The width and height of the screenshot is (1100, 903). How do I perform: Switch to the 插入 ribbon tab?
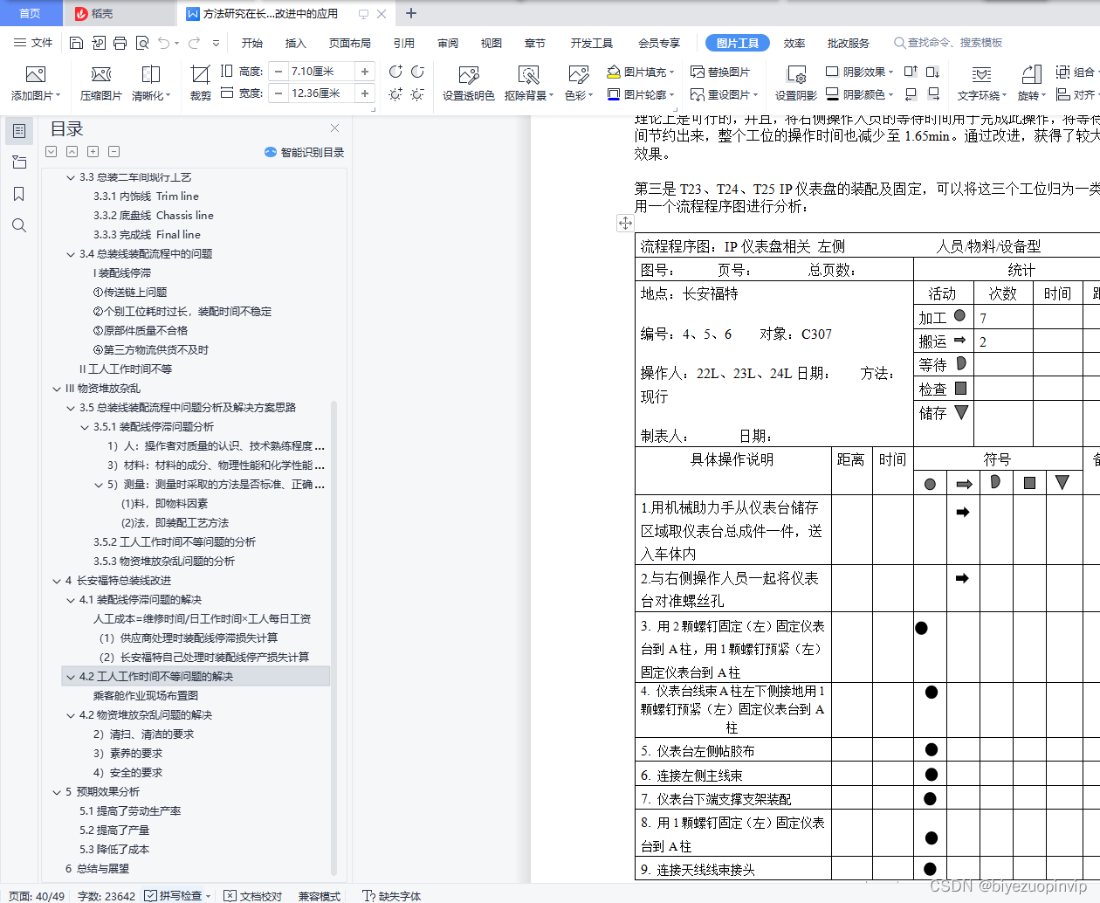296,43
